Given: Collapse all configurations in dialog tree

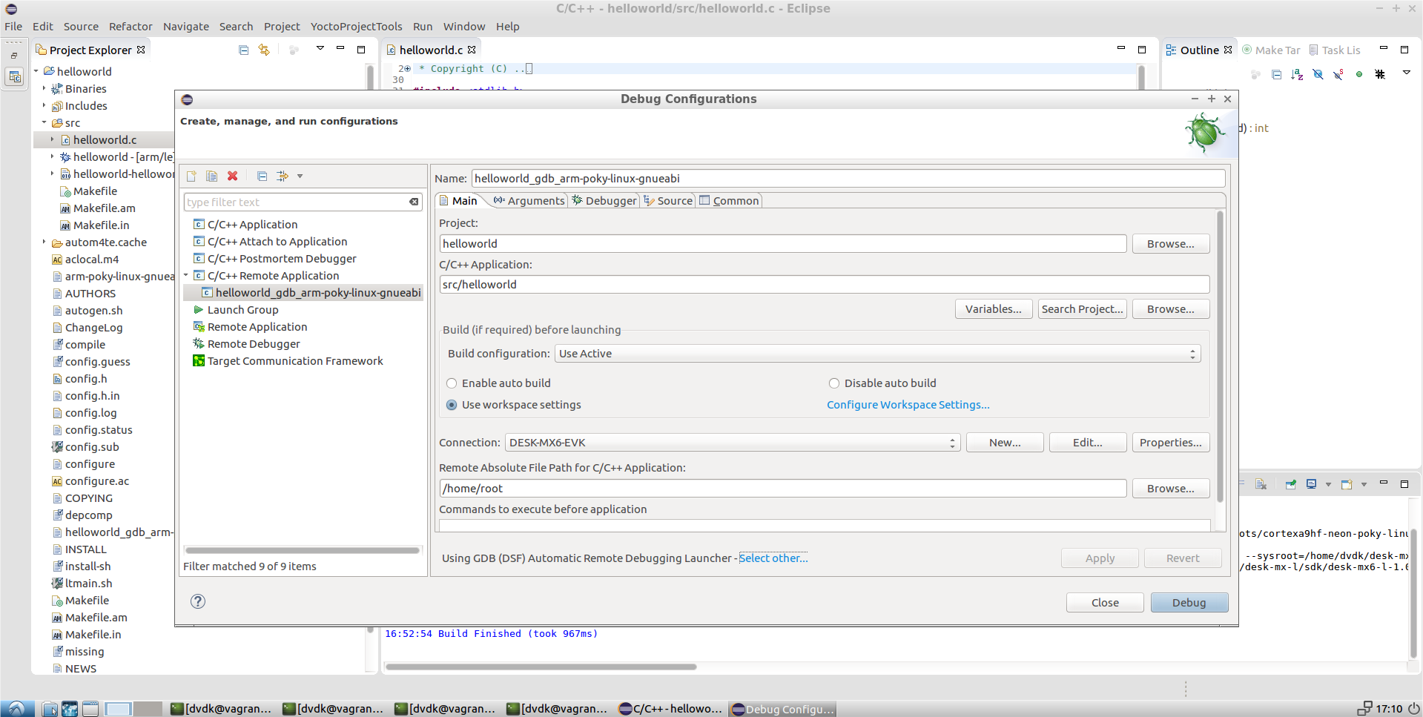Looking at the screenshot, I should 262,176.
